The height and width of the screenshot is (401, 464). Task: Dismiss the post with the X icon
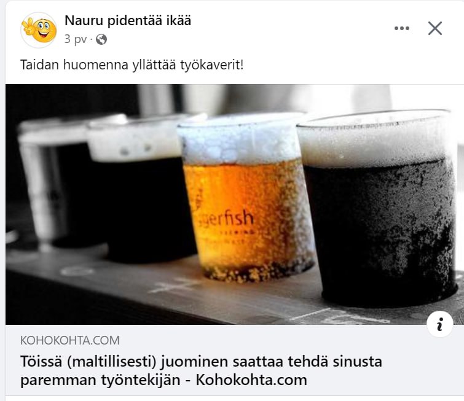[x=435, y=28]
